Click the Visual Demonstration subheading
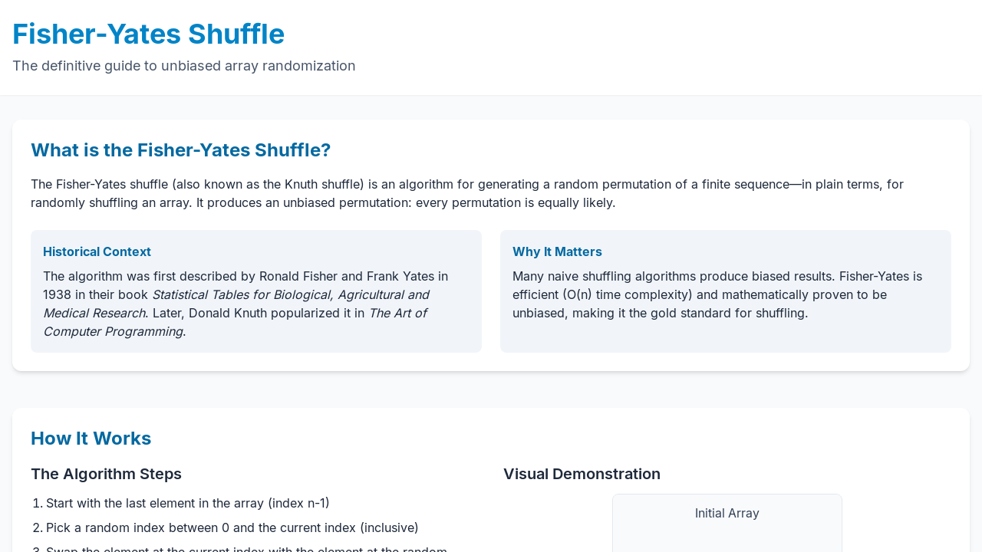This screenshot has height=552, width=982. point(582,474)
